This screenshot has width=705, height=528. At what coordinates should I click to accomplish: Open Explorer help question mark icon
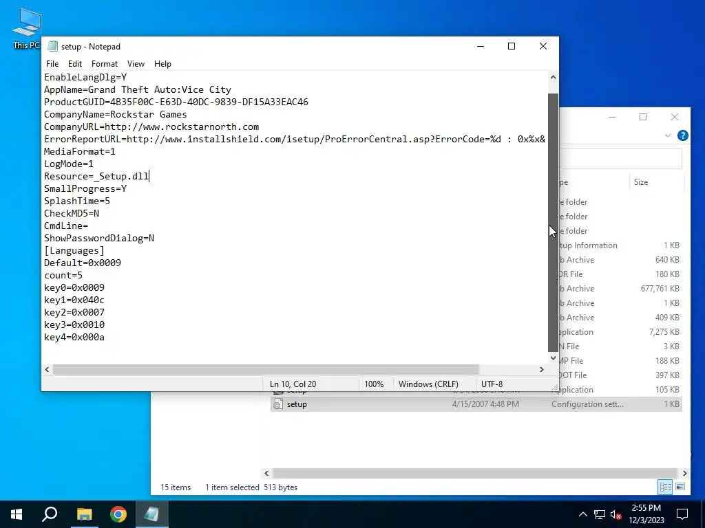pos(682,135)
